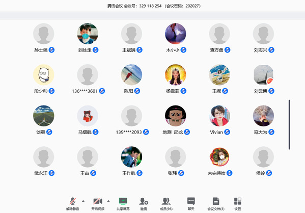
Task: Turn on video with the 开启视频 camera icon
Action: pyautogui.click(x=98, y=201)
